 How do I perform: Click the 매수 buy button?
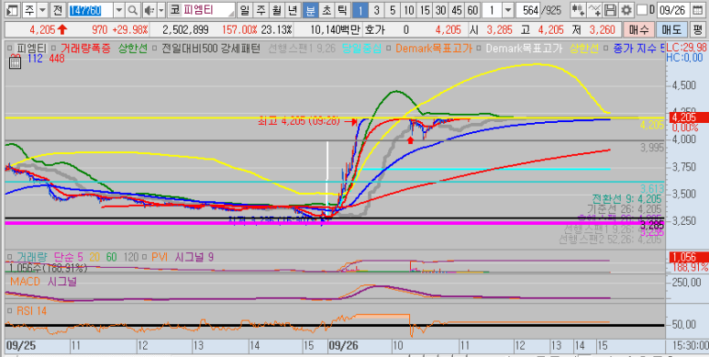point(638,30)
